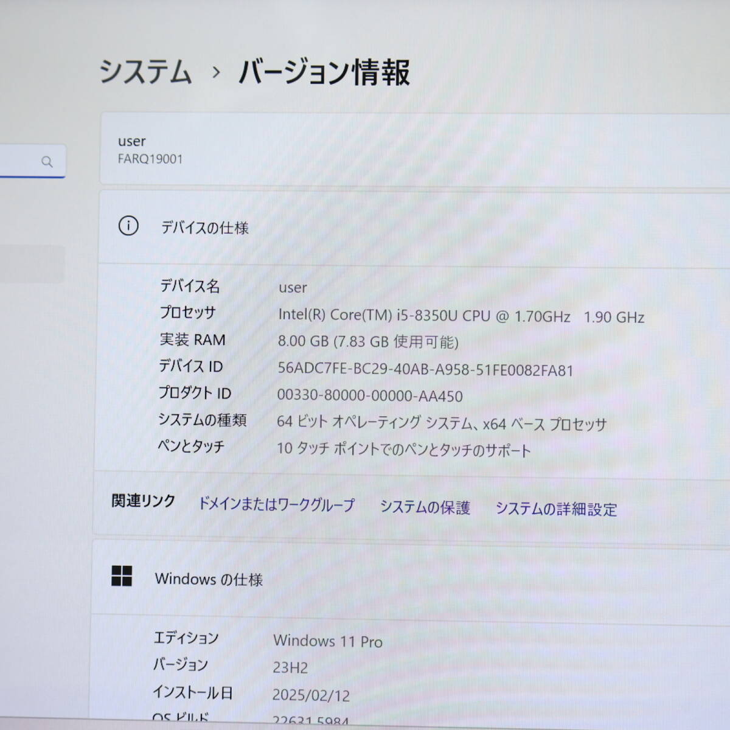This screenshot has height=730, width=730.
Task: Click the バージョン情報 page title
Action: point(324,72)
